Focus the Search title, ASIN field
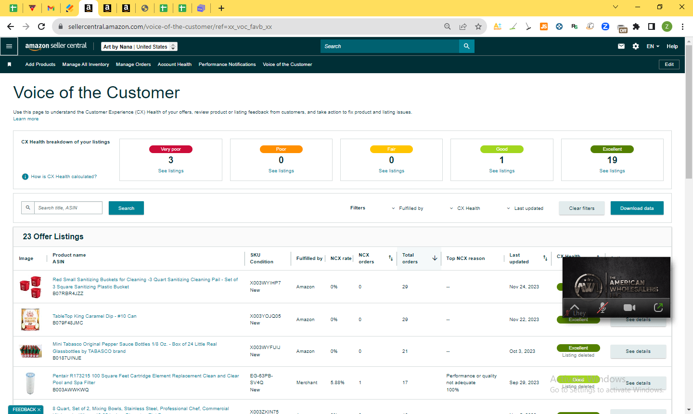 [x=68, y=207]
